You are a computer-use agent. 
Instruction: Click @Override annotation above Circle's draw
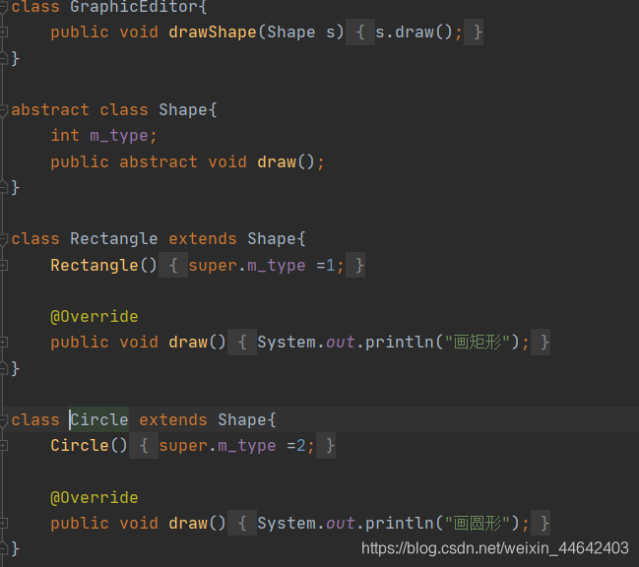(x=95, y=498)
